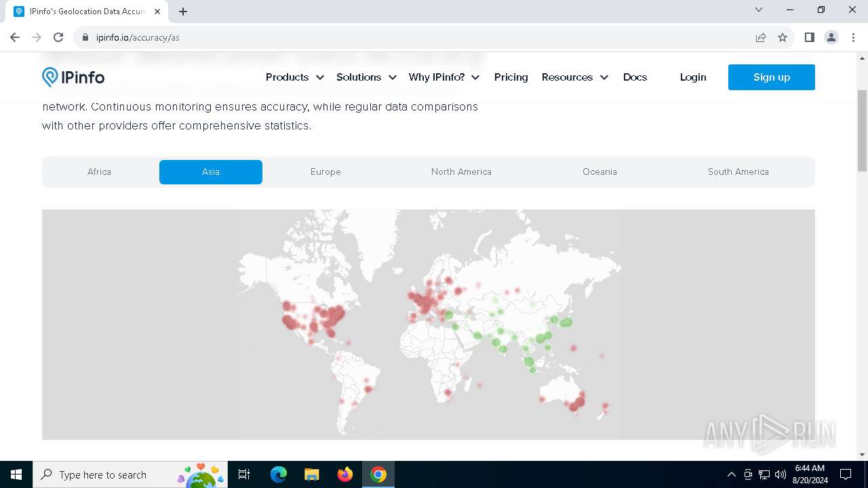Switch to the Africa tab

(x=99, y=172)
